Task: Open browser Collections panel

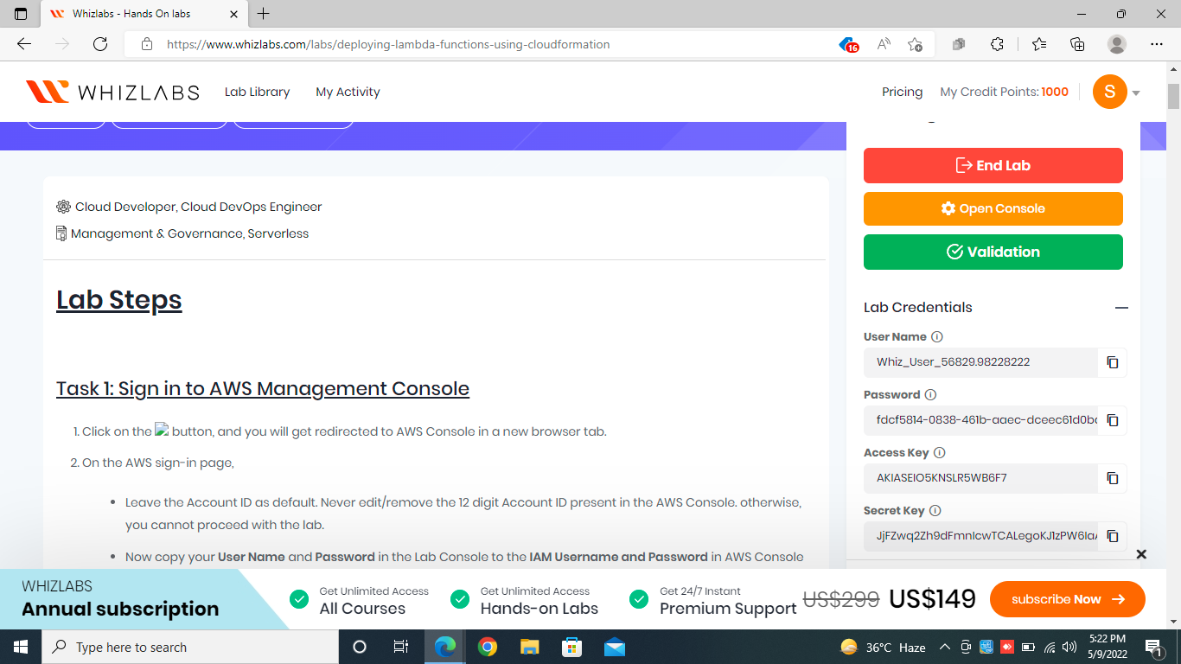Action: (x=1077, y=43)
